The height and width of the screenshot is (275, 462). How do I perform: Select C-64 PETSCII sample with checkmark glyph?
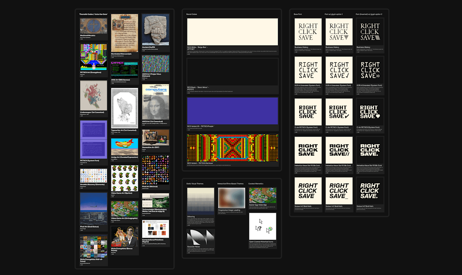(x=339, y=112)
